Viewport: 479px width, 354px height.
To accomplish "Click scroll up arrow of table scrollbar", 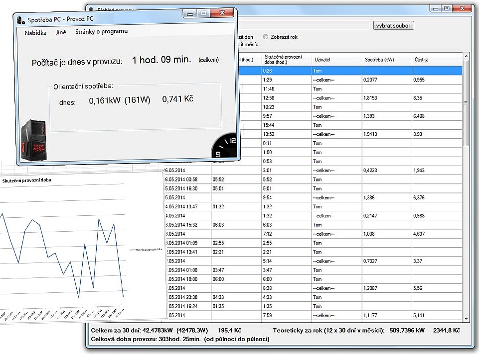I will (466, 56).
